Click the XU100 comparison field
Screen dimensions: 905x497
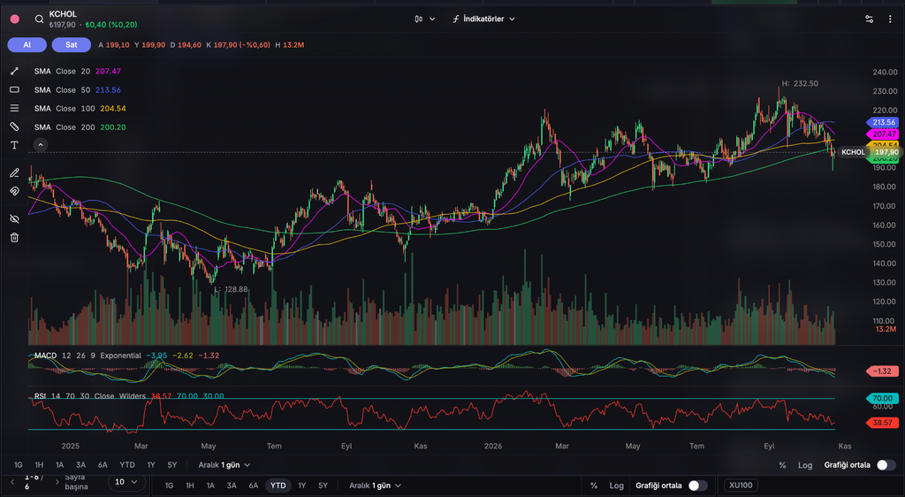click(x=741, y=486)
